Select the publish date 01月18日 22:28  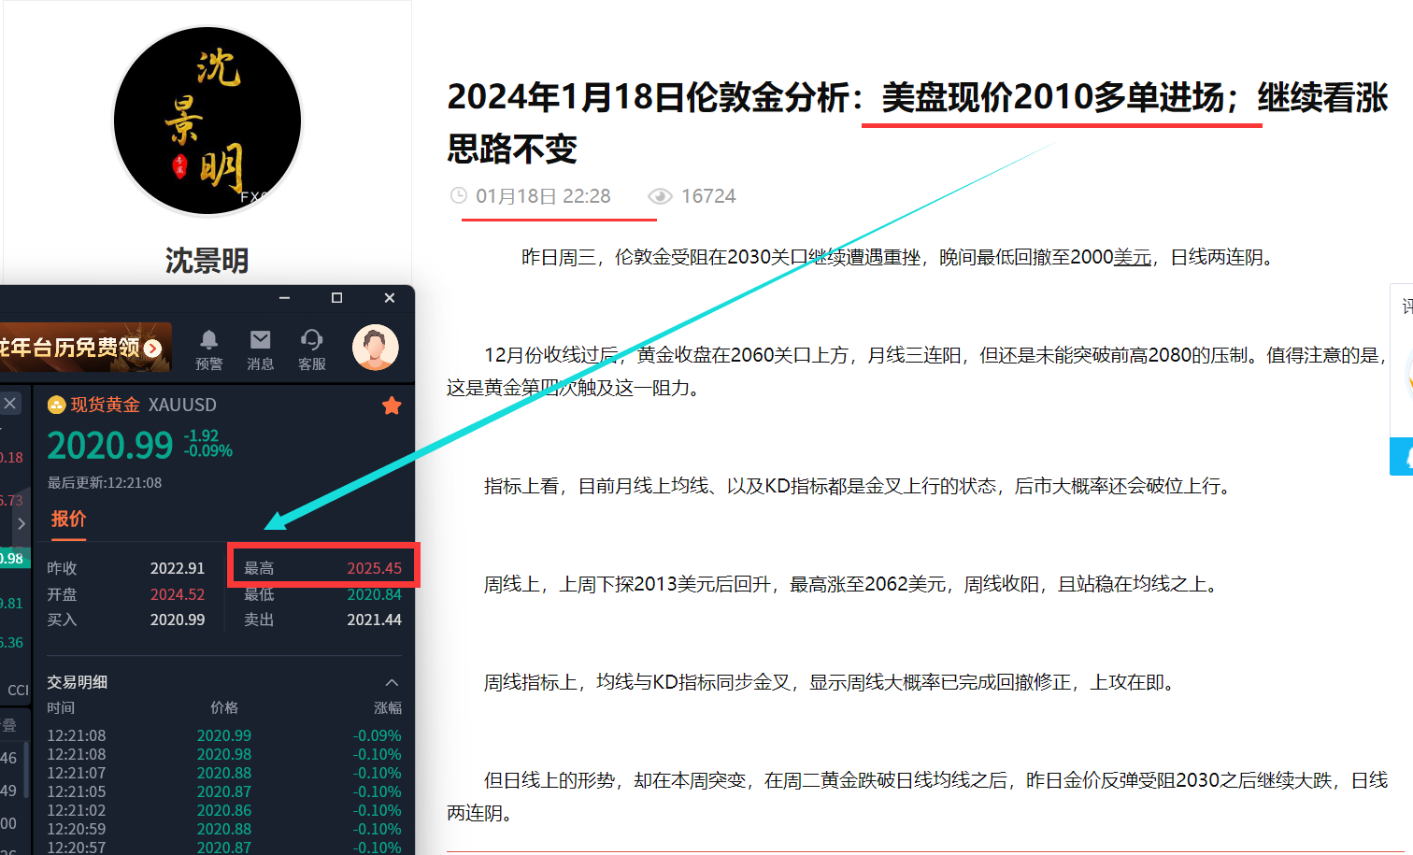(x=543, y=196)
